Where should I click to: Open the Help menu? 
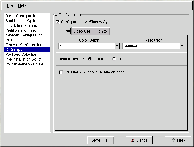pos(22,5)
